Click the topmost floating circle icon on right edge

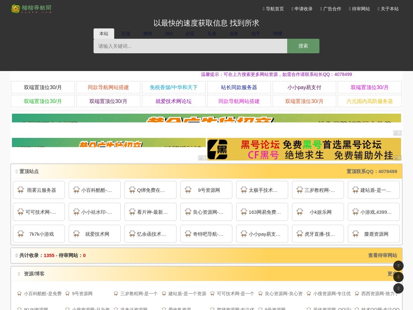(398, 266)
